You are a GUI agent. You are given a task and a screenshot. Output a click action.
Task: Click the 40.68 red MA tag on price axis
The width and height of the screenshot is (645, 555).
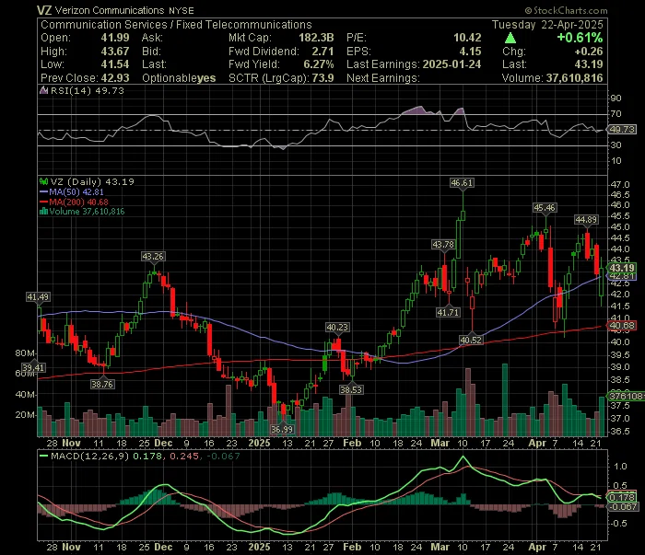tap(622, 326)
